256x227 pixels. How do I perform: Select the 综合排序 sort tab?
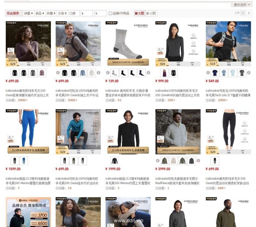click(14, 13)
